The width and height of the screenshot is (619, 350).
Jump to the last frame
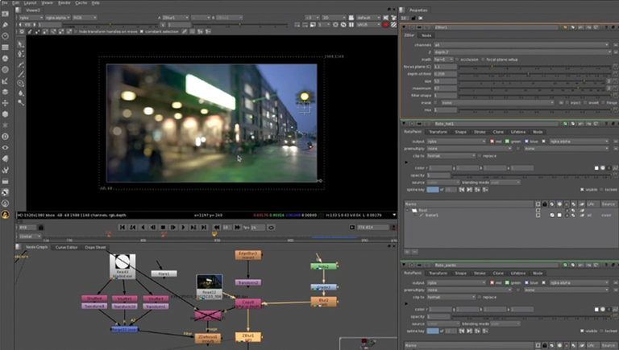pos(204,228)
